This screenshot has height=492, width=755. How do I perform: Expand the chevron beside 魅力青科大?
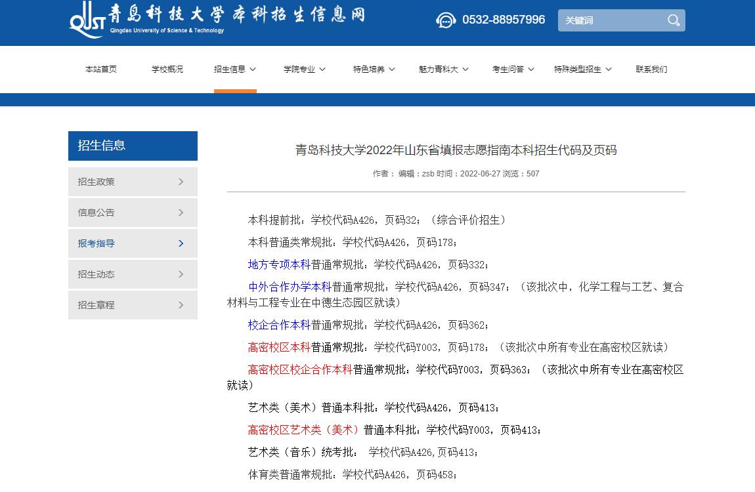[x=465, y=70]
